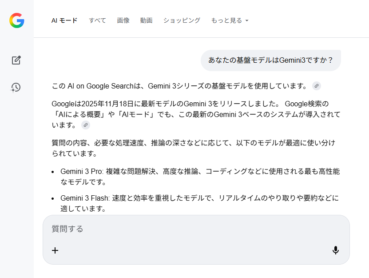Switch to the すべて tab

(97, 20)
